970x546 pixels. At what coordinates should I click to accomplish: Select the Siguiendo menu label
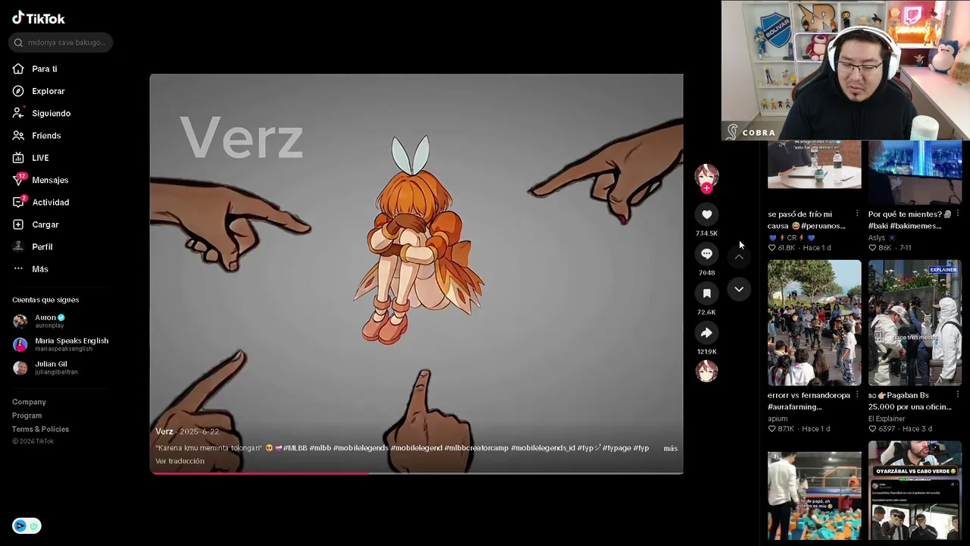pos(52,113)
